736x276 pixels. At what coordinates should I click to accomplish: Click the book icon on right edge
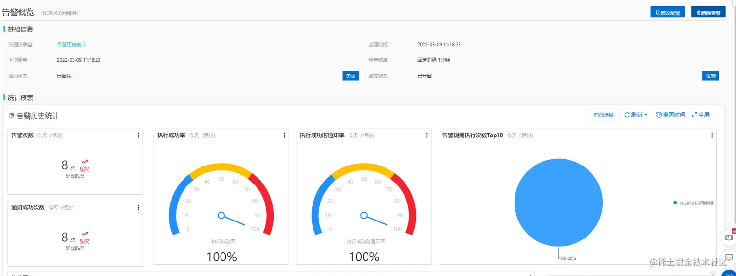click(729, 238)
